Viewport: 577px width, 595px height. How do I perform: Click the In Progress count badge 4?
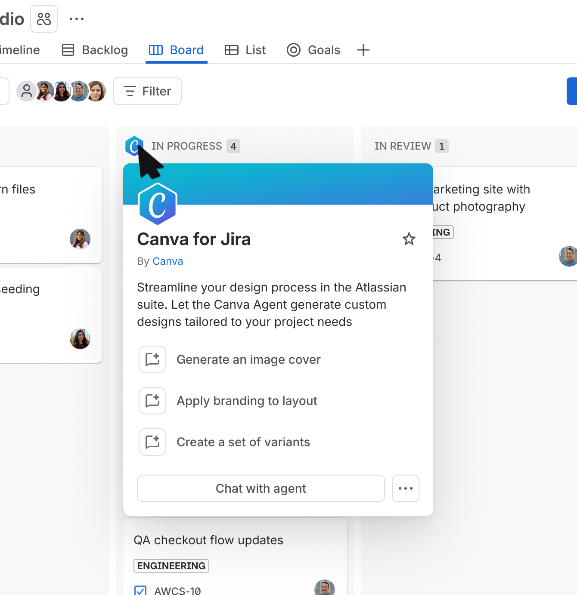click(233, 146)
